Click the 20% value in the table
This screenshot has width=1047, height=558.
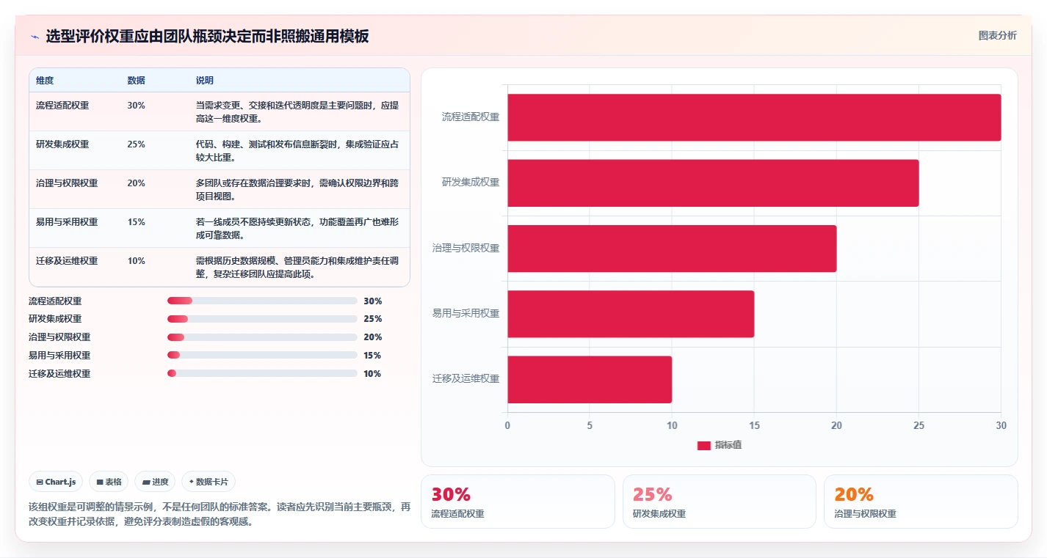click(136, 183)
